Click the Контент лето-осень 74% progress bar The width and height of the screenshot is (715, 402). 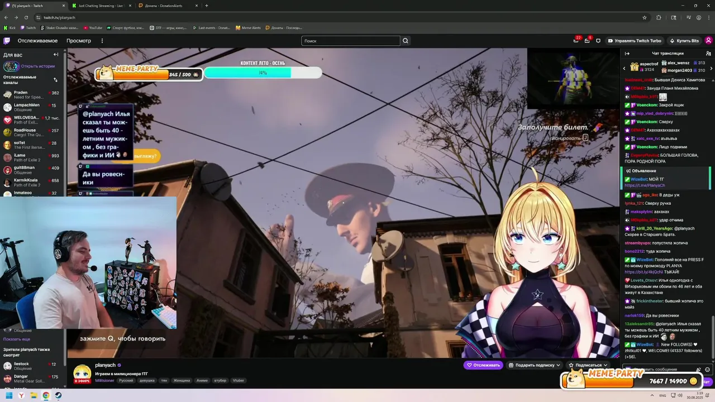point(263,73)
